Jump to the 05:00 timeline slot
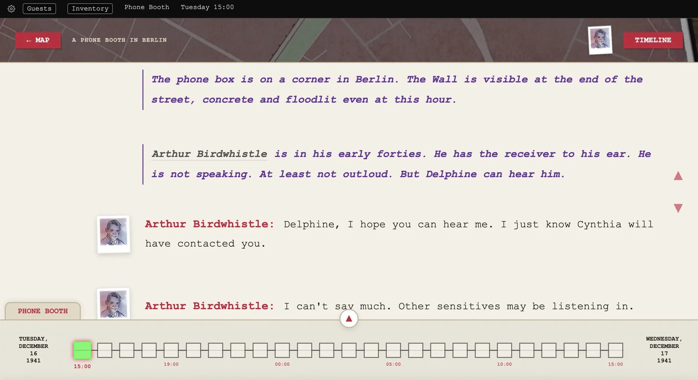This screenshot has height=380, width=698. click(393, 350)
